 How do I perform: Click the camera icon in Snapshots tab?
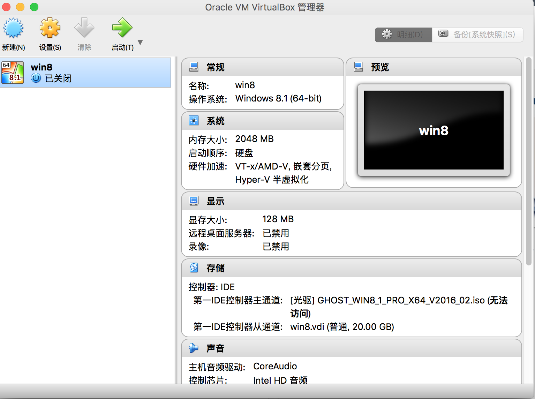[443, 33]
